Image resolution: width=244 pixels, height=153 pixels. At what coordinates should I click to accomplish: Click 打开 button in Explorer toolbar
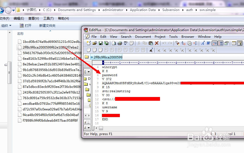26,25
